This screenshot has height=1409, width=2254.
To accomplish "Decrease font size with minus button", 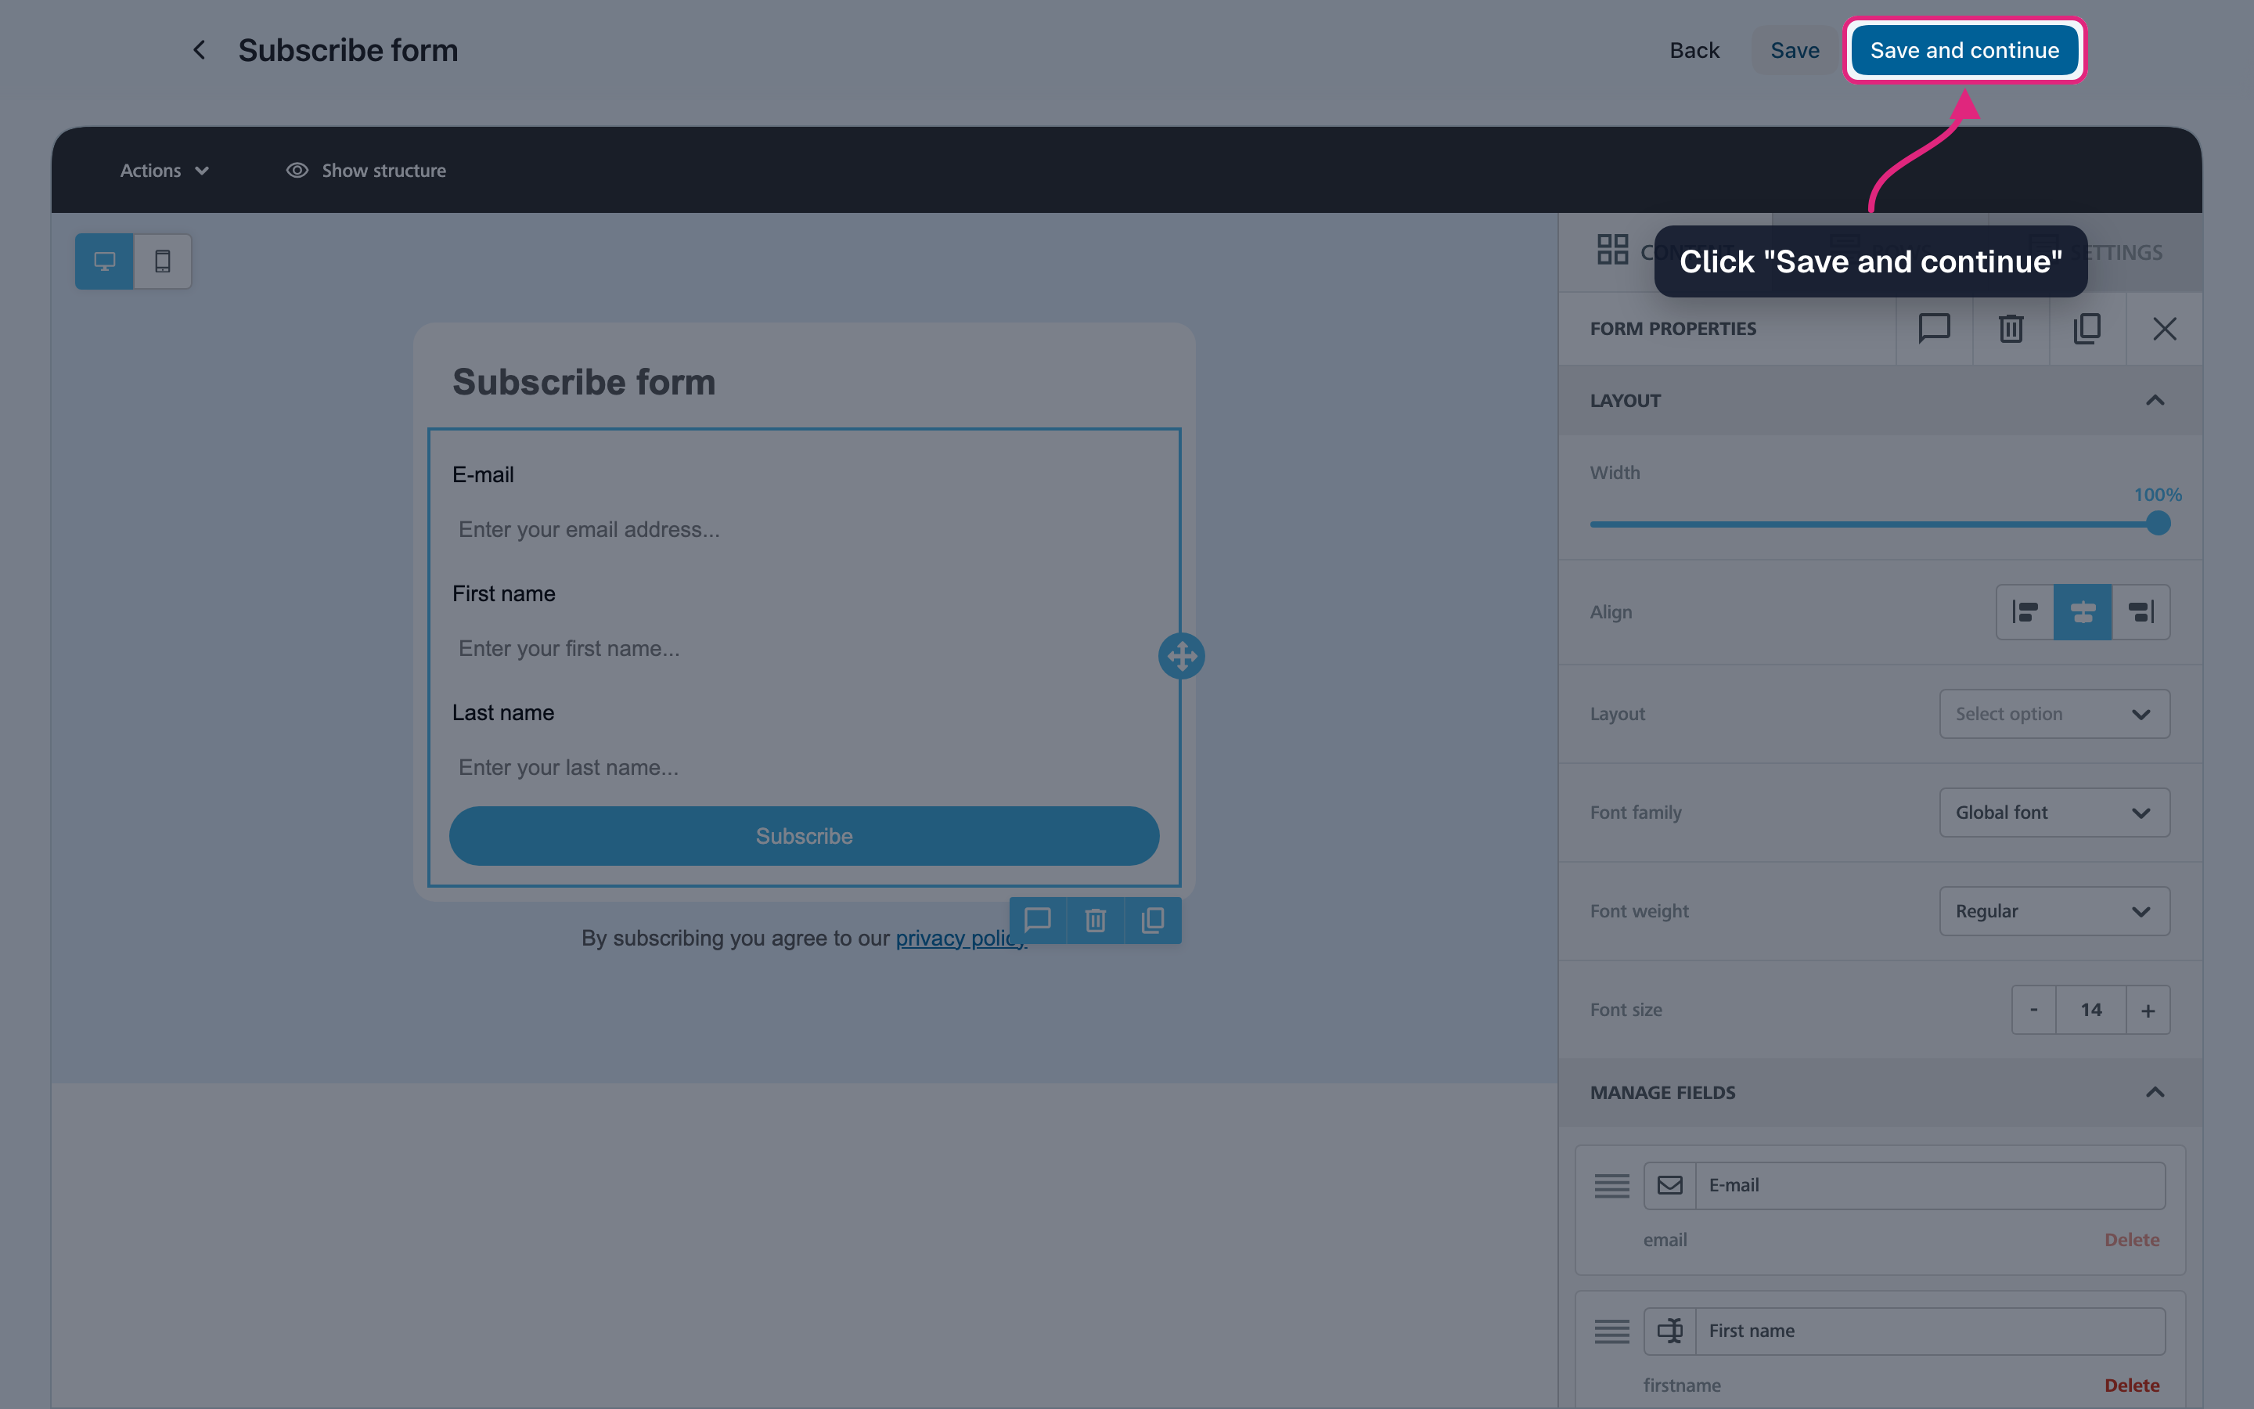I will tap(2033, 1010).
